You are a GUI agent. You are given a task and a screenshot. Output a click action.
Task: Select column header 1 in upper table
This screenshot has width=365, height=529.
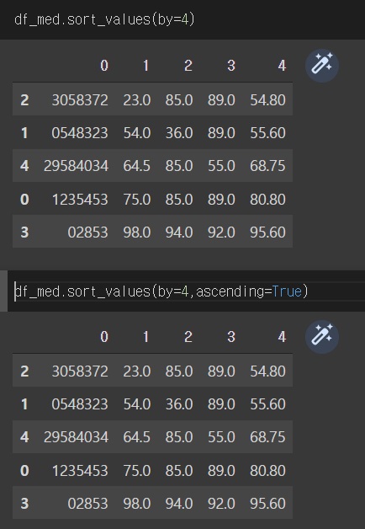pyautogui.click(x=145, y=66)
